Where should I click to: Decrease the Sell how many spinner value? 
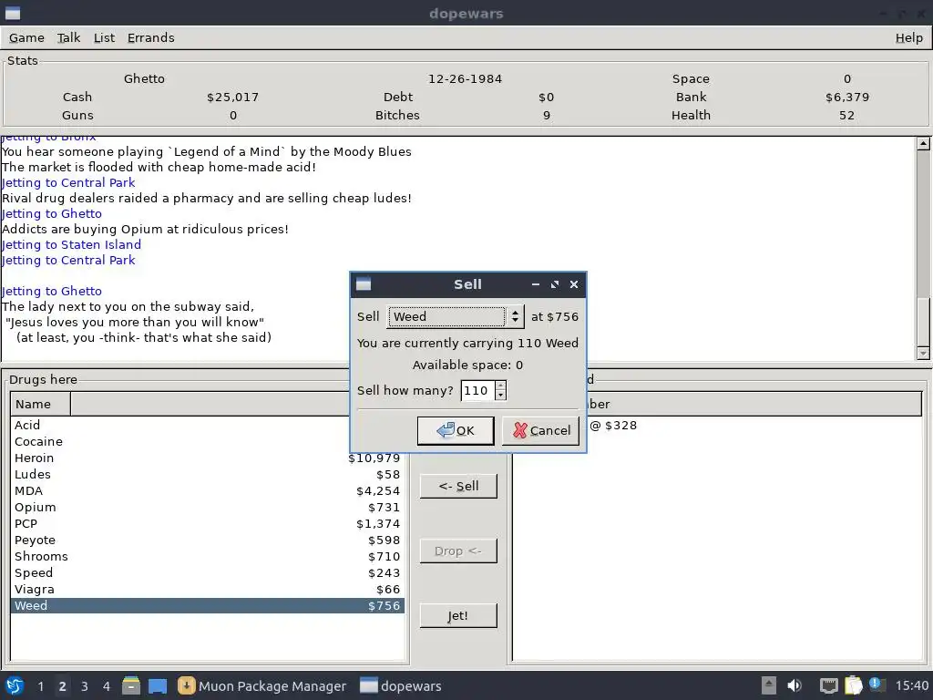[500, 396]
